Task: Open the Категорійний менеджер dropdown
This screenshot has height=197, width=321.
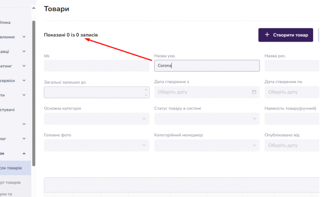Action: click(x=207, y=145)
